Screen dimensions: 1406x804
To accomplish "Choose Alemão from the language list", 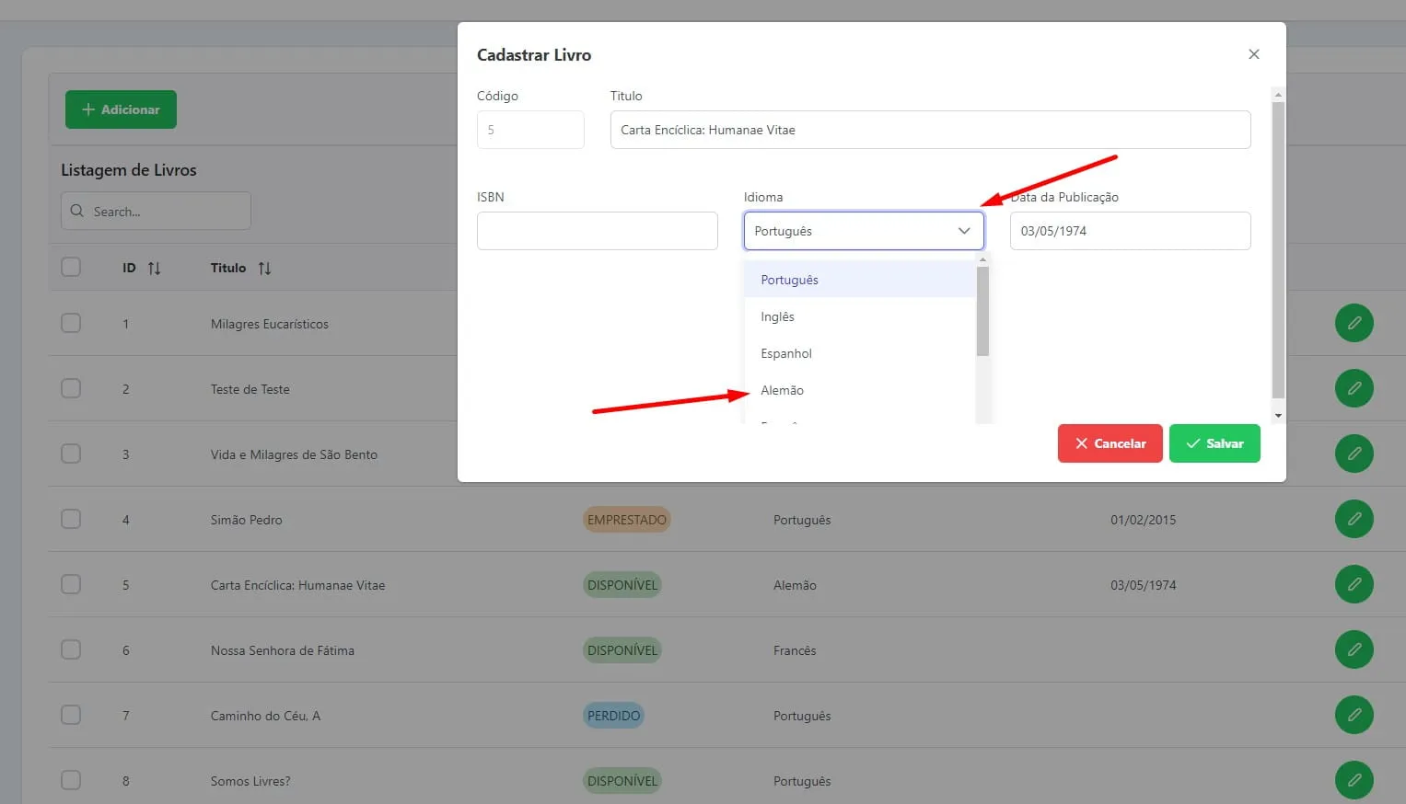I will click(x=783, y=391).
